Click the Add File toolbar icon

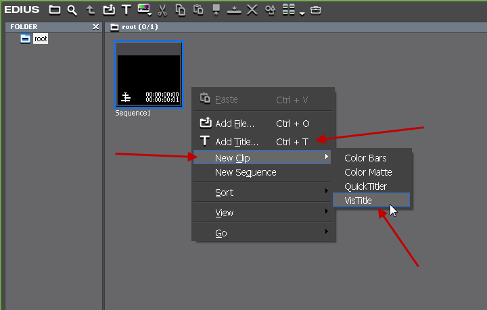pyautogui.click(x=108, y=10)
